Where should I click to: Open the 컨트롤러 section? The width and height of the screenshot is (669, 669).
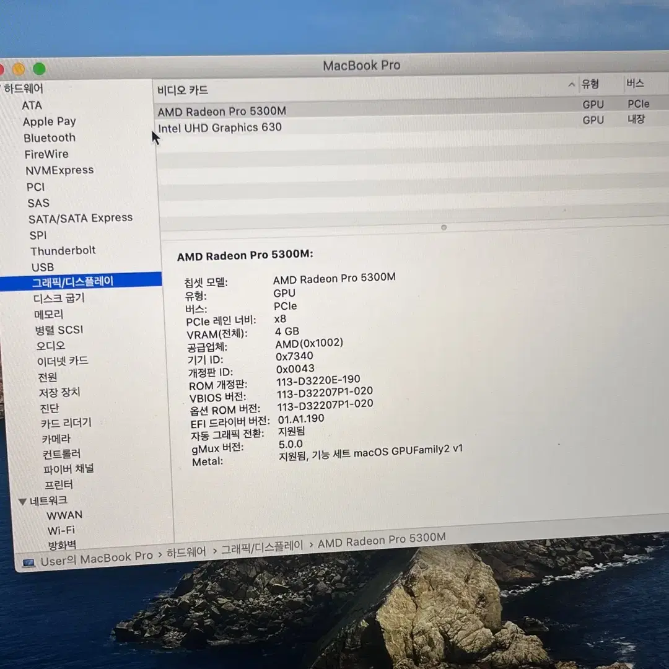tap(61, 454)
